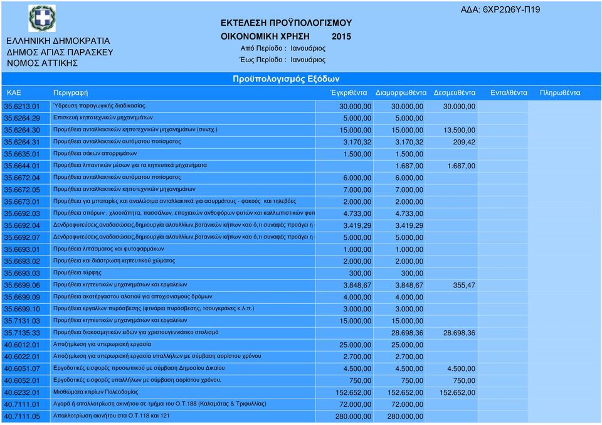Click approved amount 72.000,00

click(355, 405)
